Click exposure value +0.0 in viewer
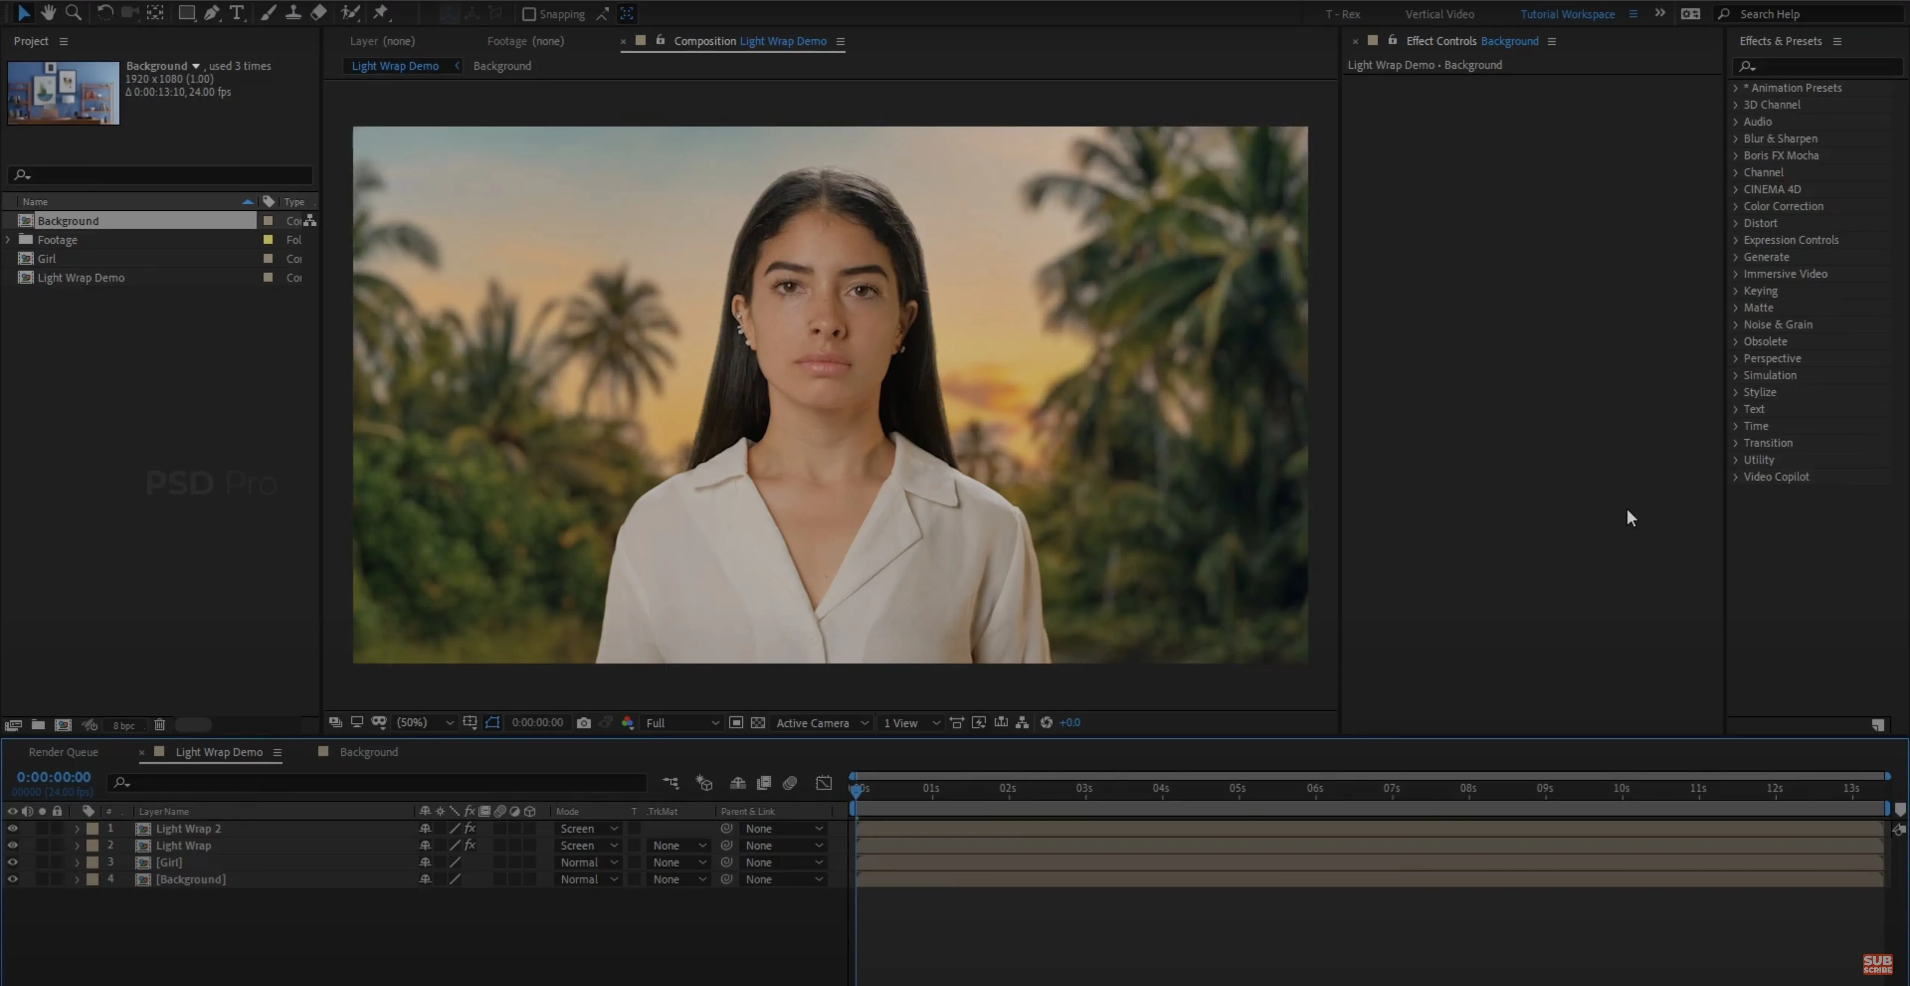 pos(1069,723)
